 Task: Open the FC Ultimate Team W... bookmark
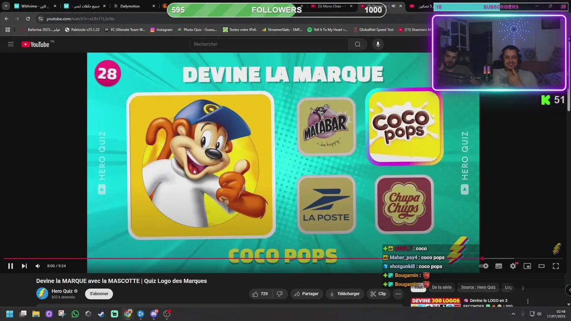(x=124, y=30)
